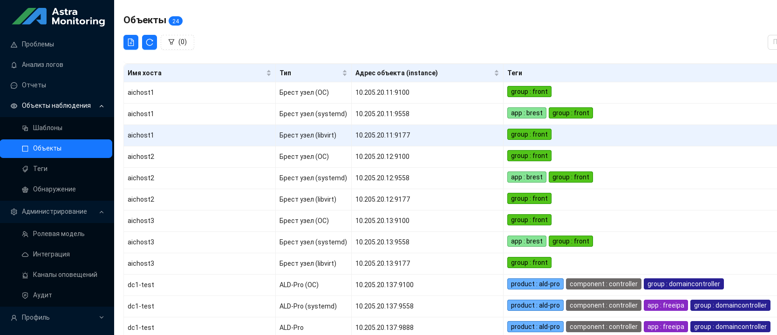Click the export file icon button
Image resolution: width=777 pixels, height=335 pixels.
(x=131, y=42)
